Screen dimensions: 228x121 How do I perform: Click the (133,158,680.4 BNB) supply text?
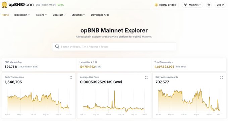28,67
